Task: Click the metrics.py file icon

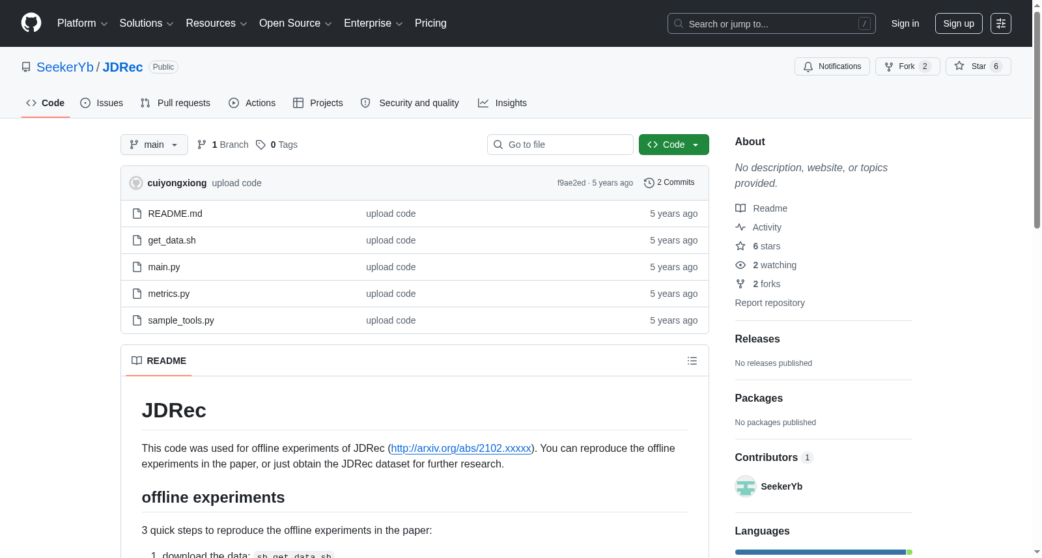Action: [x=137, y=294]
